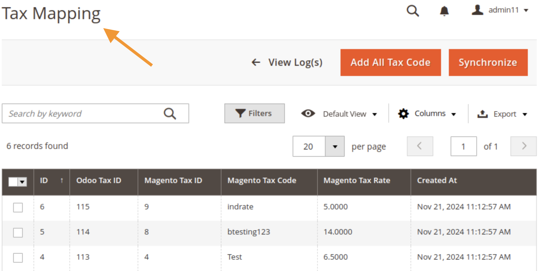This screenshot has height=271, width=538.
Task: Click the Synchronize button
Action: click(x=488, y=62)
